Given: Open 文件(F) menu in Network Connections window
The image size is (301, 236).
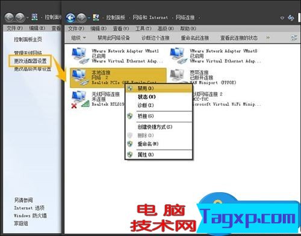Looking at the screenshot, I should point(76,29).
